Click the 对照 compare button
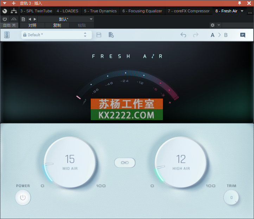Viewport: 254px width, 219px height. coord(32,25)
